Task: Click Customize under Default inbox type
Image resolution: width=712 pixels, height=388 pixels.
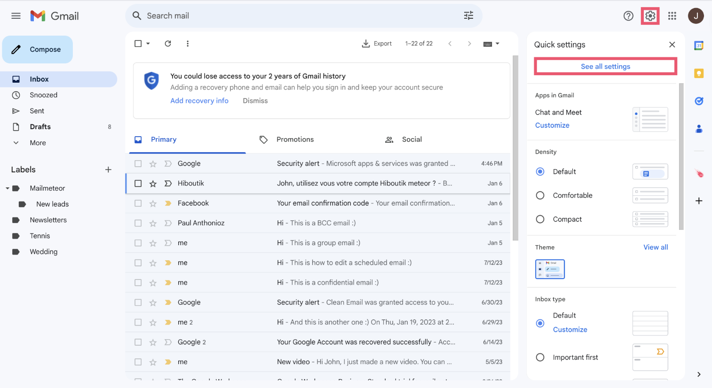Action: (x=570, y=330)
